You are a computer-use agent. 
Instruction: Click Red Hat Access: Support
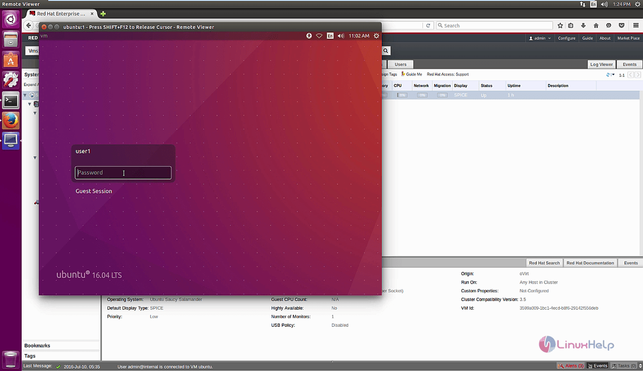point(448,74)
